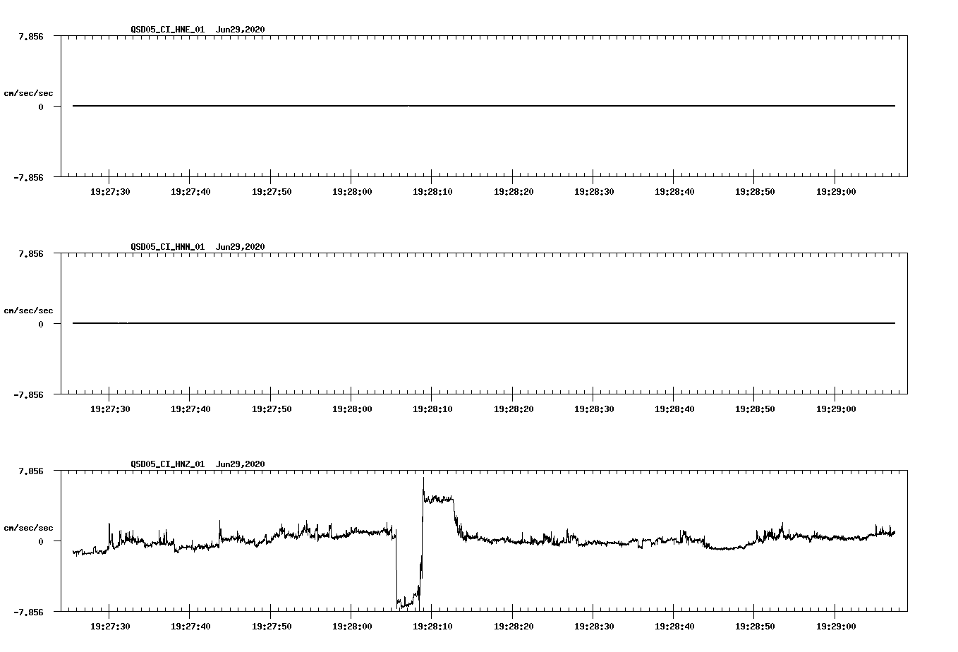
Task: Click the Jun29,2020 date on the HNN plot
Action: coord(241,247)
